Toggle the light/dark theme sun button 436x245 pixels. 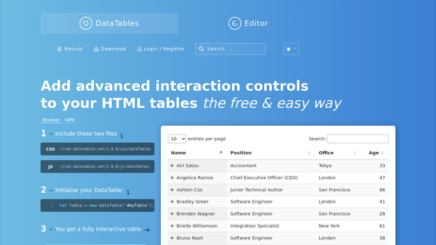291,49
